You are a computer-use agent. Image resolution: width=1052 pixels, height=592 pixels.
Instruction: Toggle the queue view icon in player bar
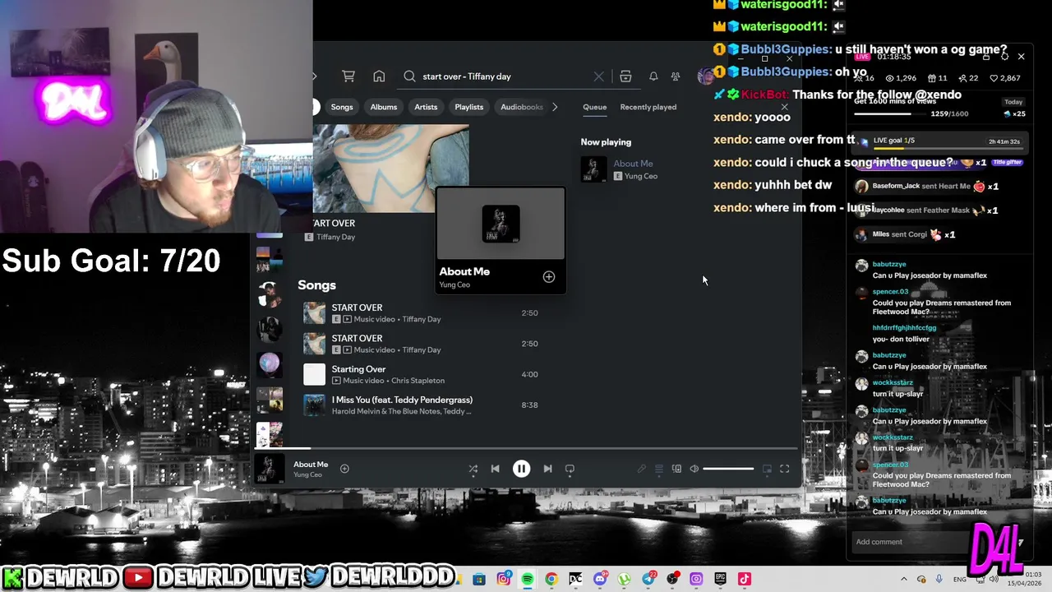(x=658, y=469)
